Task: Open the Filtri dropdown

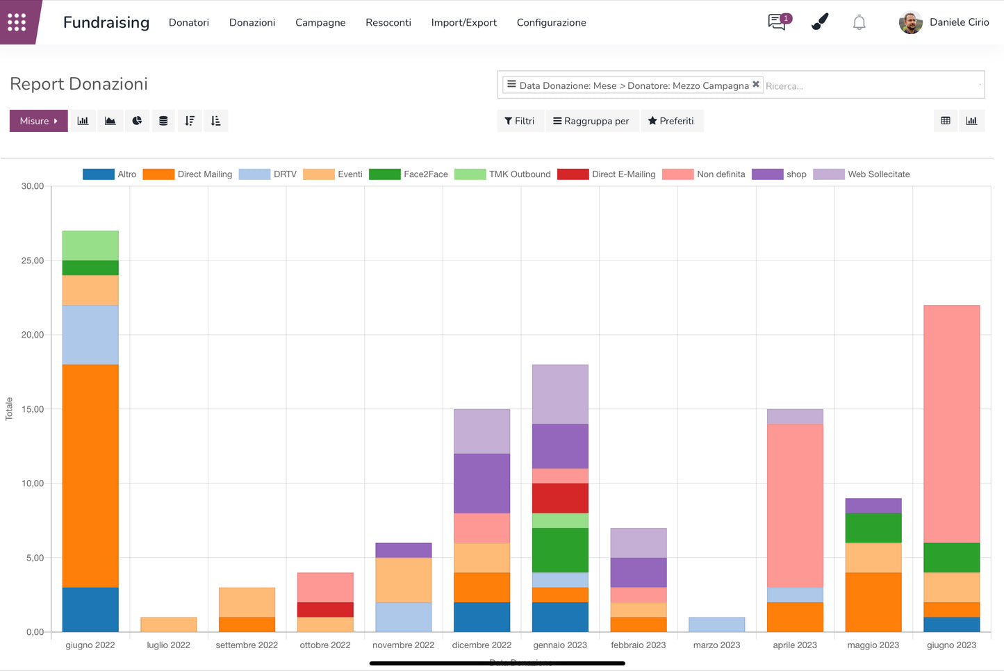Action: (x=520, y=121)
